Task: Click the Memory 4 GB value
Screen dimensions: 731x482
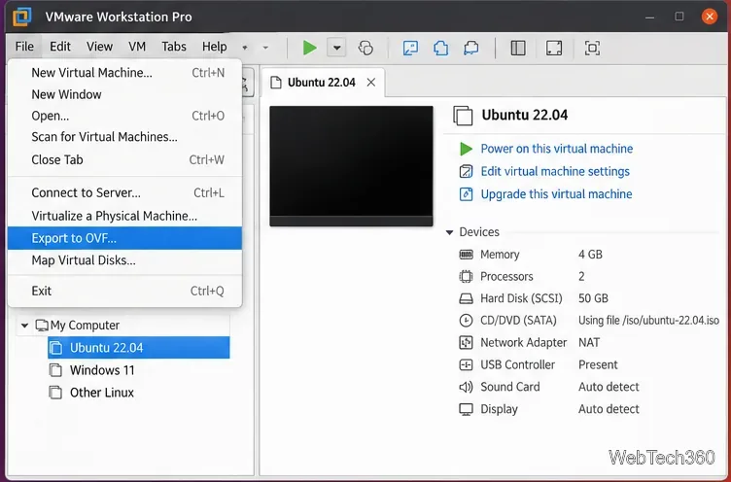Action: (590, 255)
